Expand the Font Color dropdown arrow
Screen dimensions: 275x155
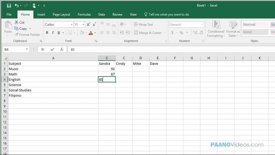coord(95,33)
